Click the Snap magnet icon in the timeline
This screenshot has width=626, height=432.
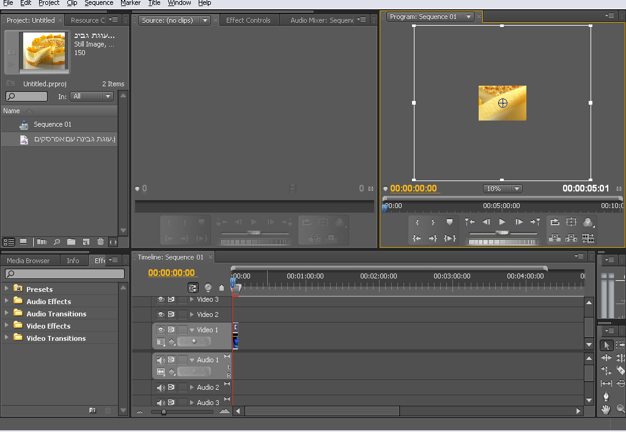click(193, 288)
